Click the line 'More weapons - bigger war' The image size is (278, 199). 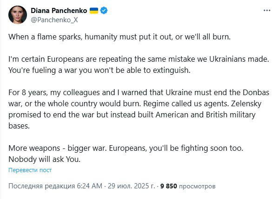tap(126, 148)
